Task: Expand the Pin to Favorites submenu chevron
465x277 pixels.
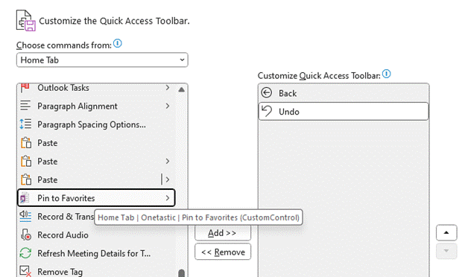Action: (x=168, y=198)
